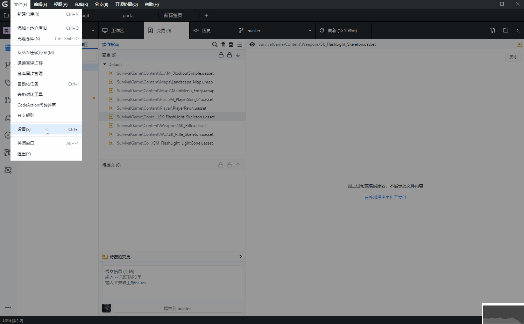This screenshot has width=524, height=324.
Task: Click 在外部程序中打开文件 link
Action: click(385, 198)
